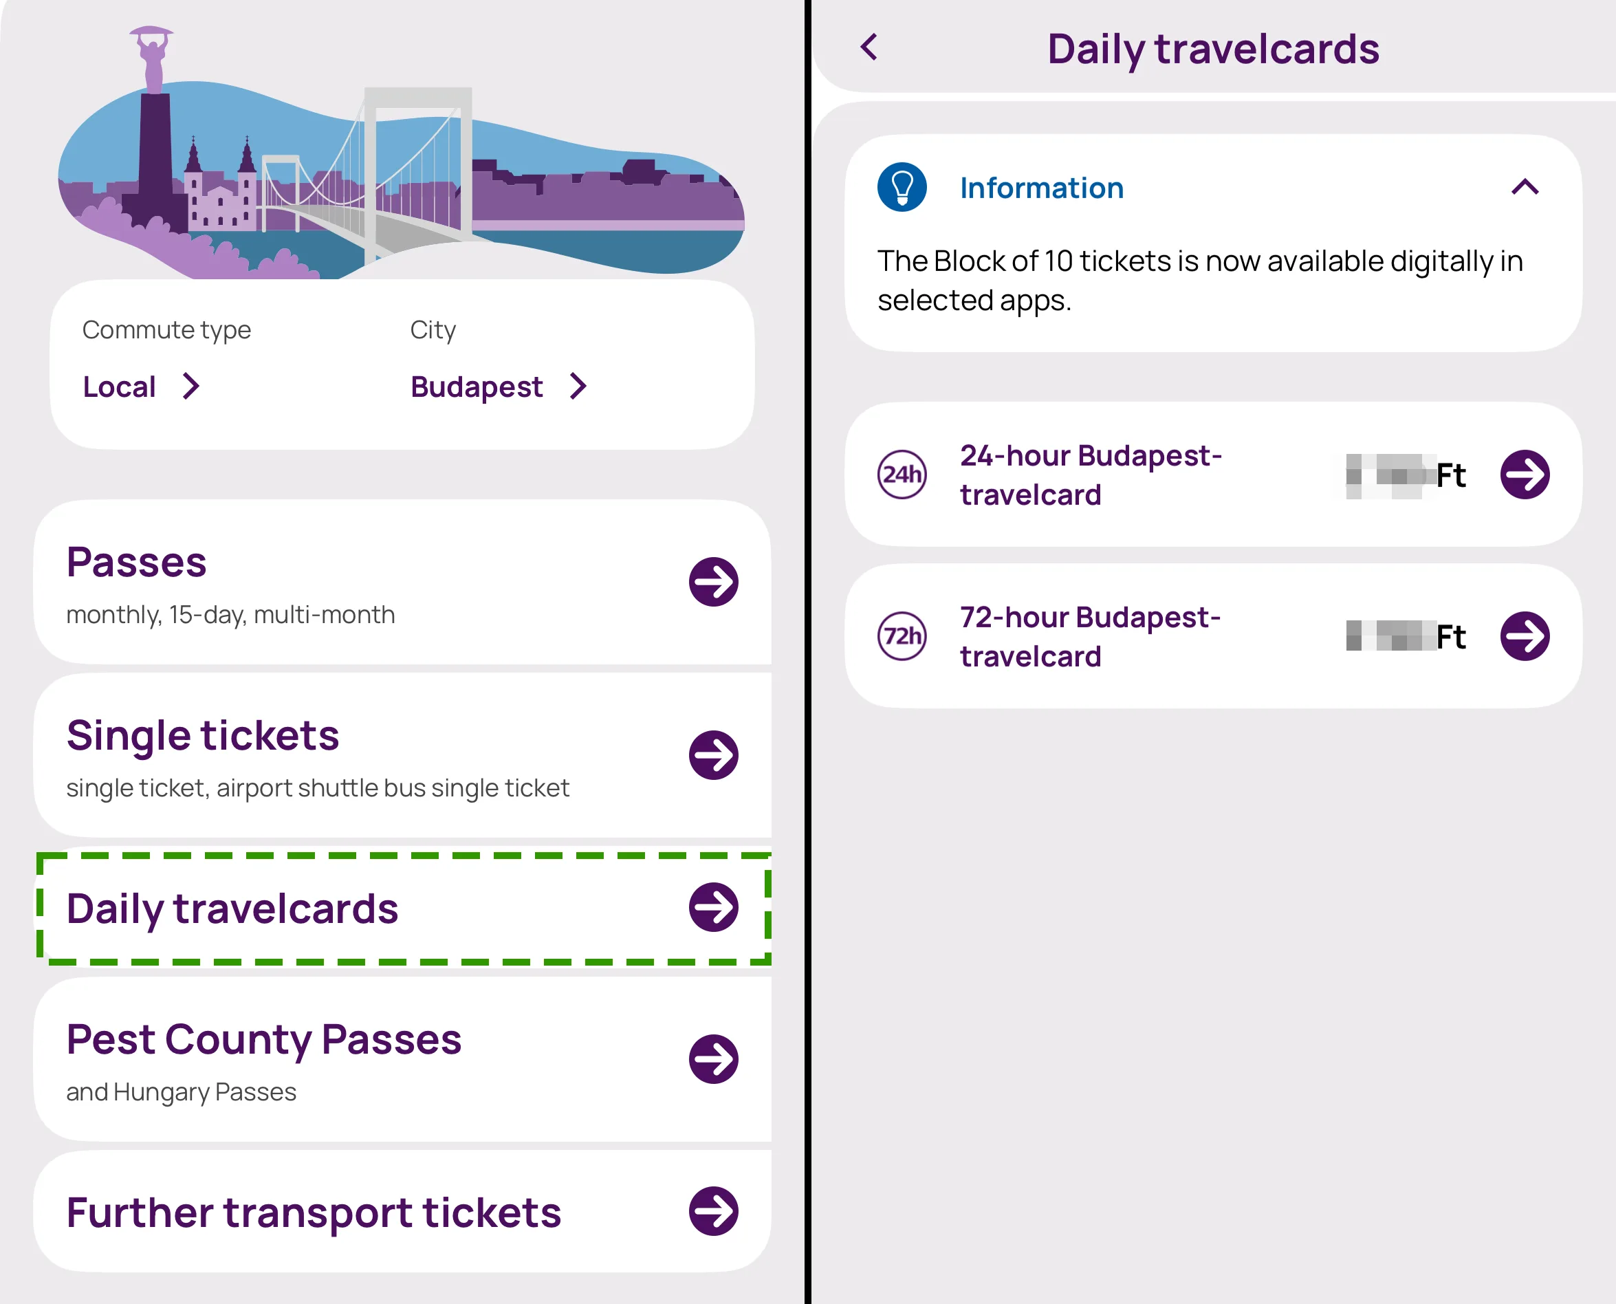Click the arrow icon beside Single tickets
1616x1304 pixels.
tap(712, 755)
